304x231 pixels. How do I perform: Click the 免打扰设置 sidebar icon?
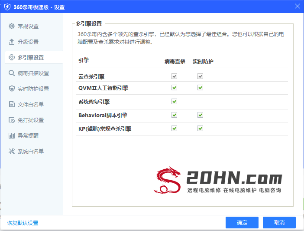tap(12, 120)
